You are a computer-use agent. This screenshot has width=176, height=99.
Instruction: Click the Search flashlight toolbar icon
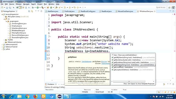click(x=60, y=7)
